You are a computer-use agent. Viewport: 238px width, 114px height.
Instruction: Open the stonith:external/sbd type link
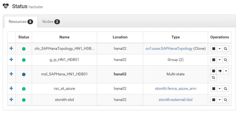[176, 100]
